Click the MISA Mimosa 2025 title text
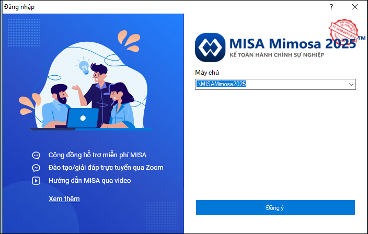 click(293, 43)
